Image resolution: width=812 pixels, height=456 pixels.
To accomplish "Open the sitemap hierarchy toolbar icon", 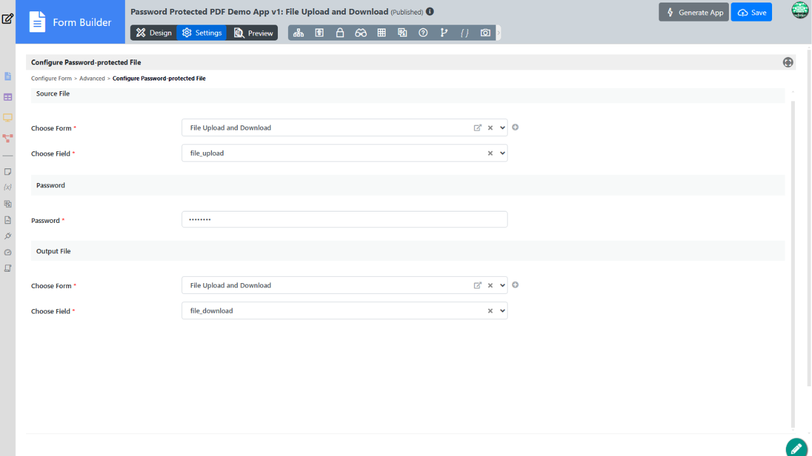I will 298,33.
